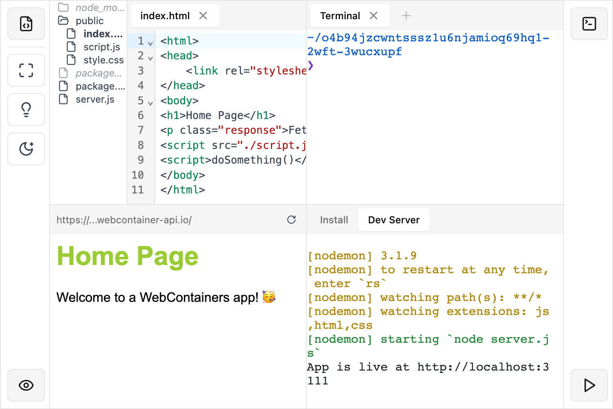Viewport: 613px width, 409px height.
Task: Toggle dark mode with the moon icon
Action: point(26,149)
